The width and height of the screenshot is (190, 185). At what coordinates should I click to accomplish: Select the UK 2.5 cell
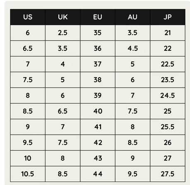63,33
